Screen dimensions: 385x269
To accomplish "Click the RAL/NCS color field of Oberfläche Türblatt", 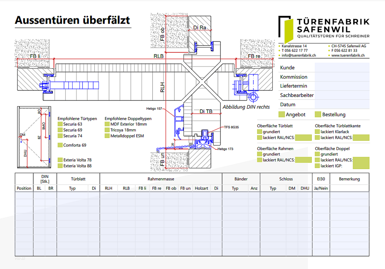I will [303, 138].
